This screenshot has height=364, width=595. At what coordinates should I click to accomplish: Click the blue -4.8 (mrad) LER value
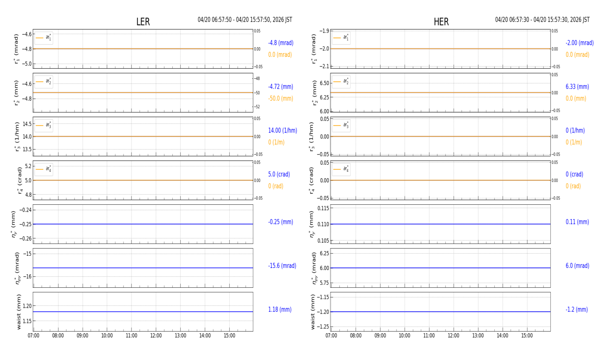coord(281,43)
